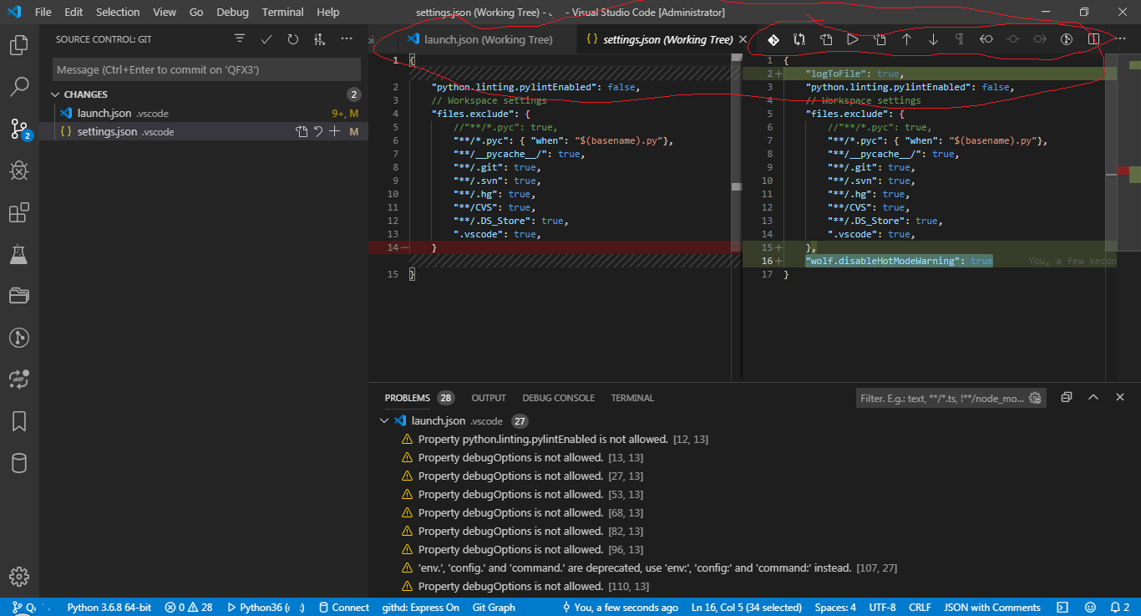Collapse launch.json warnings in Problems panel
This screenshot has height=616, width=1141.
click(x=384, y=420)
